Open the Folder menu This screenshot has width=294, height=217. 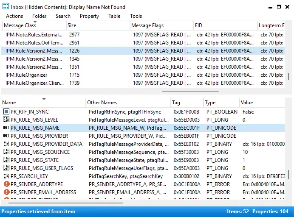coord(39,16)
